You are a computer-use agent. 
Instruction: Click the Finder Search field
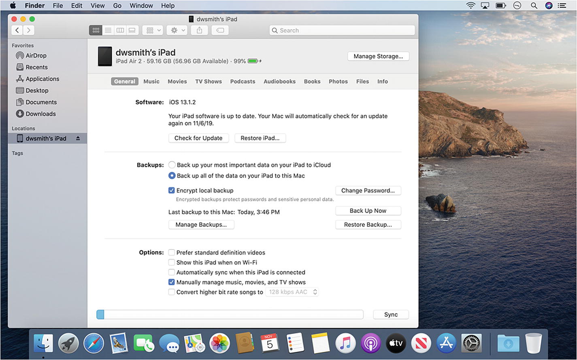342,30
